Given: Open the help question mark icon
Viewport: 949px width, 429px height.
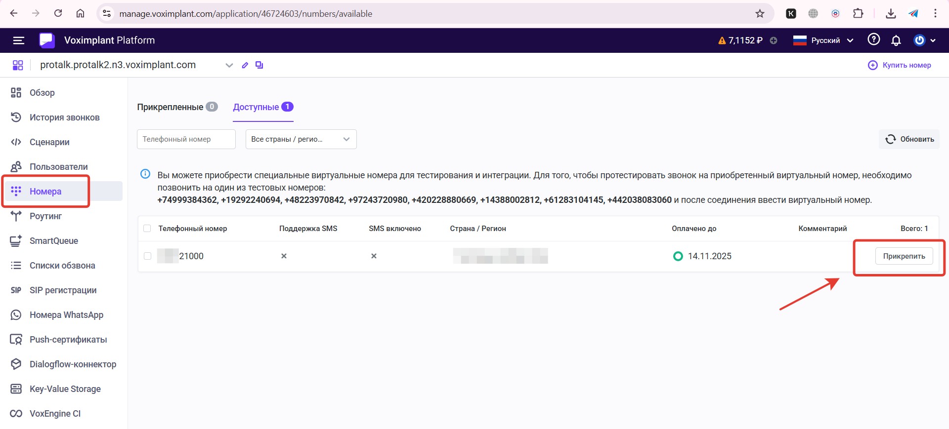Looking at the screenshot, I should click(873, 39).
